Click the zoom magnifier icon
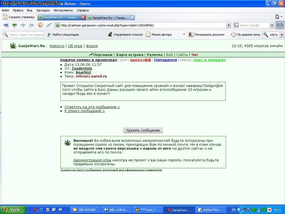 point(266,34)
